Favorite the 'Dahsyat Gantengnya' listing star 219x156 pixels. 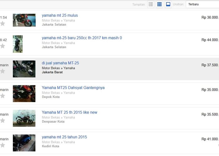coord(3,96)
